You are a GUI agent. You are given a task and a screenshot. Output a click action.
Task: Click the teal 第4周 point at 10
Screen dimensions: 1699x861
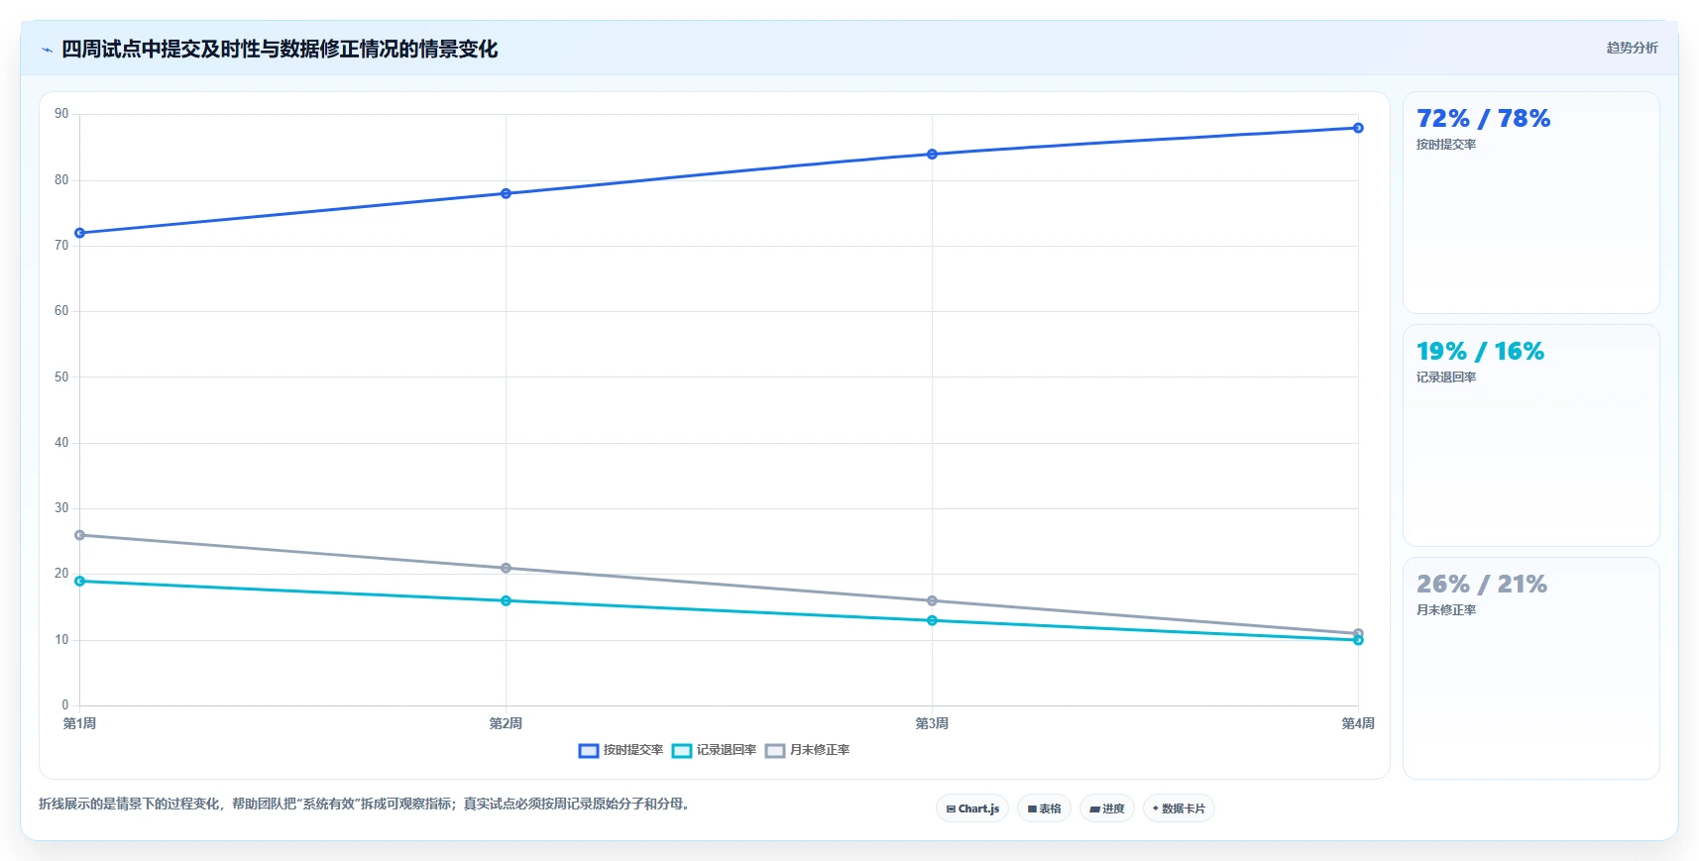click(x=1358, y=640)
